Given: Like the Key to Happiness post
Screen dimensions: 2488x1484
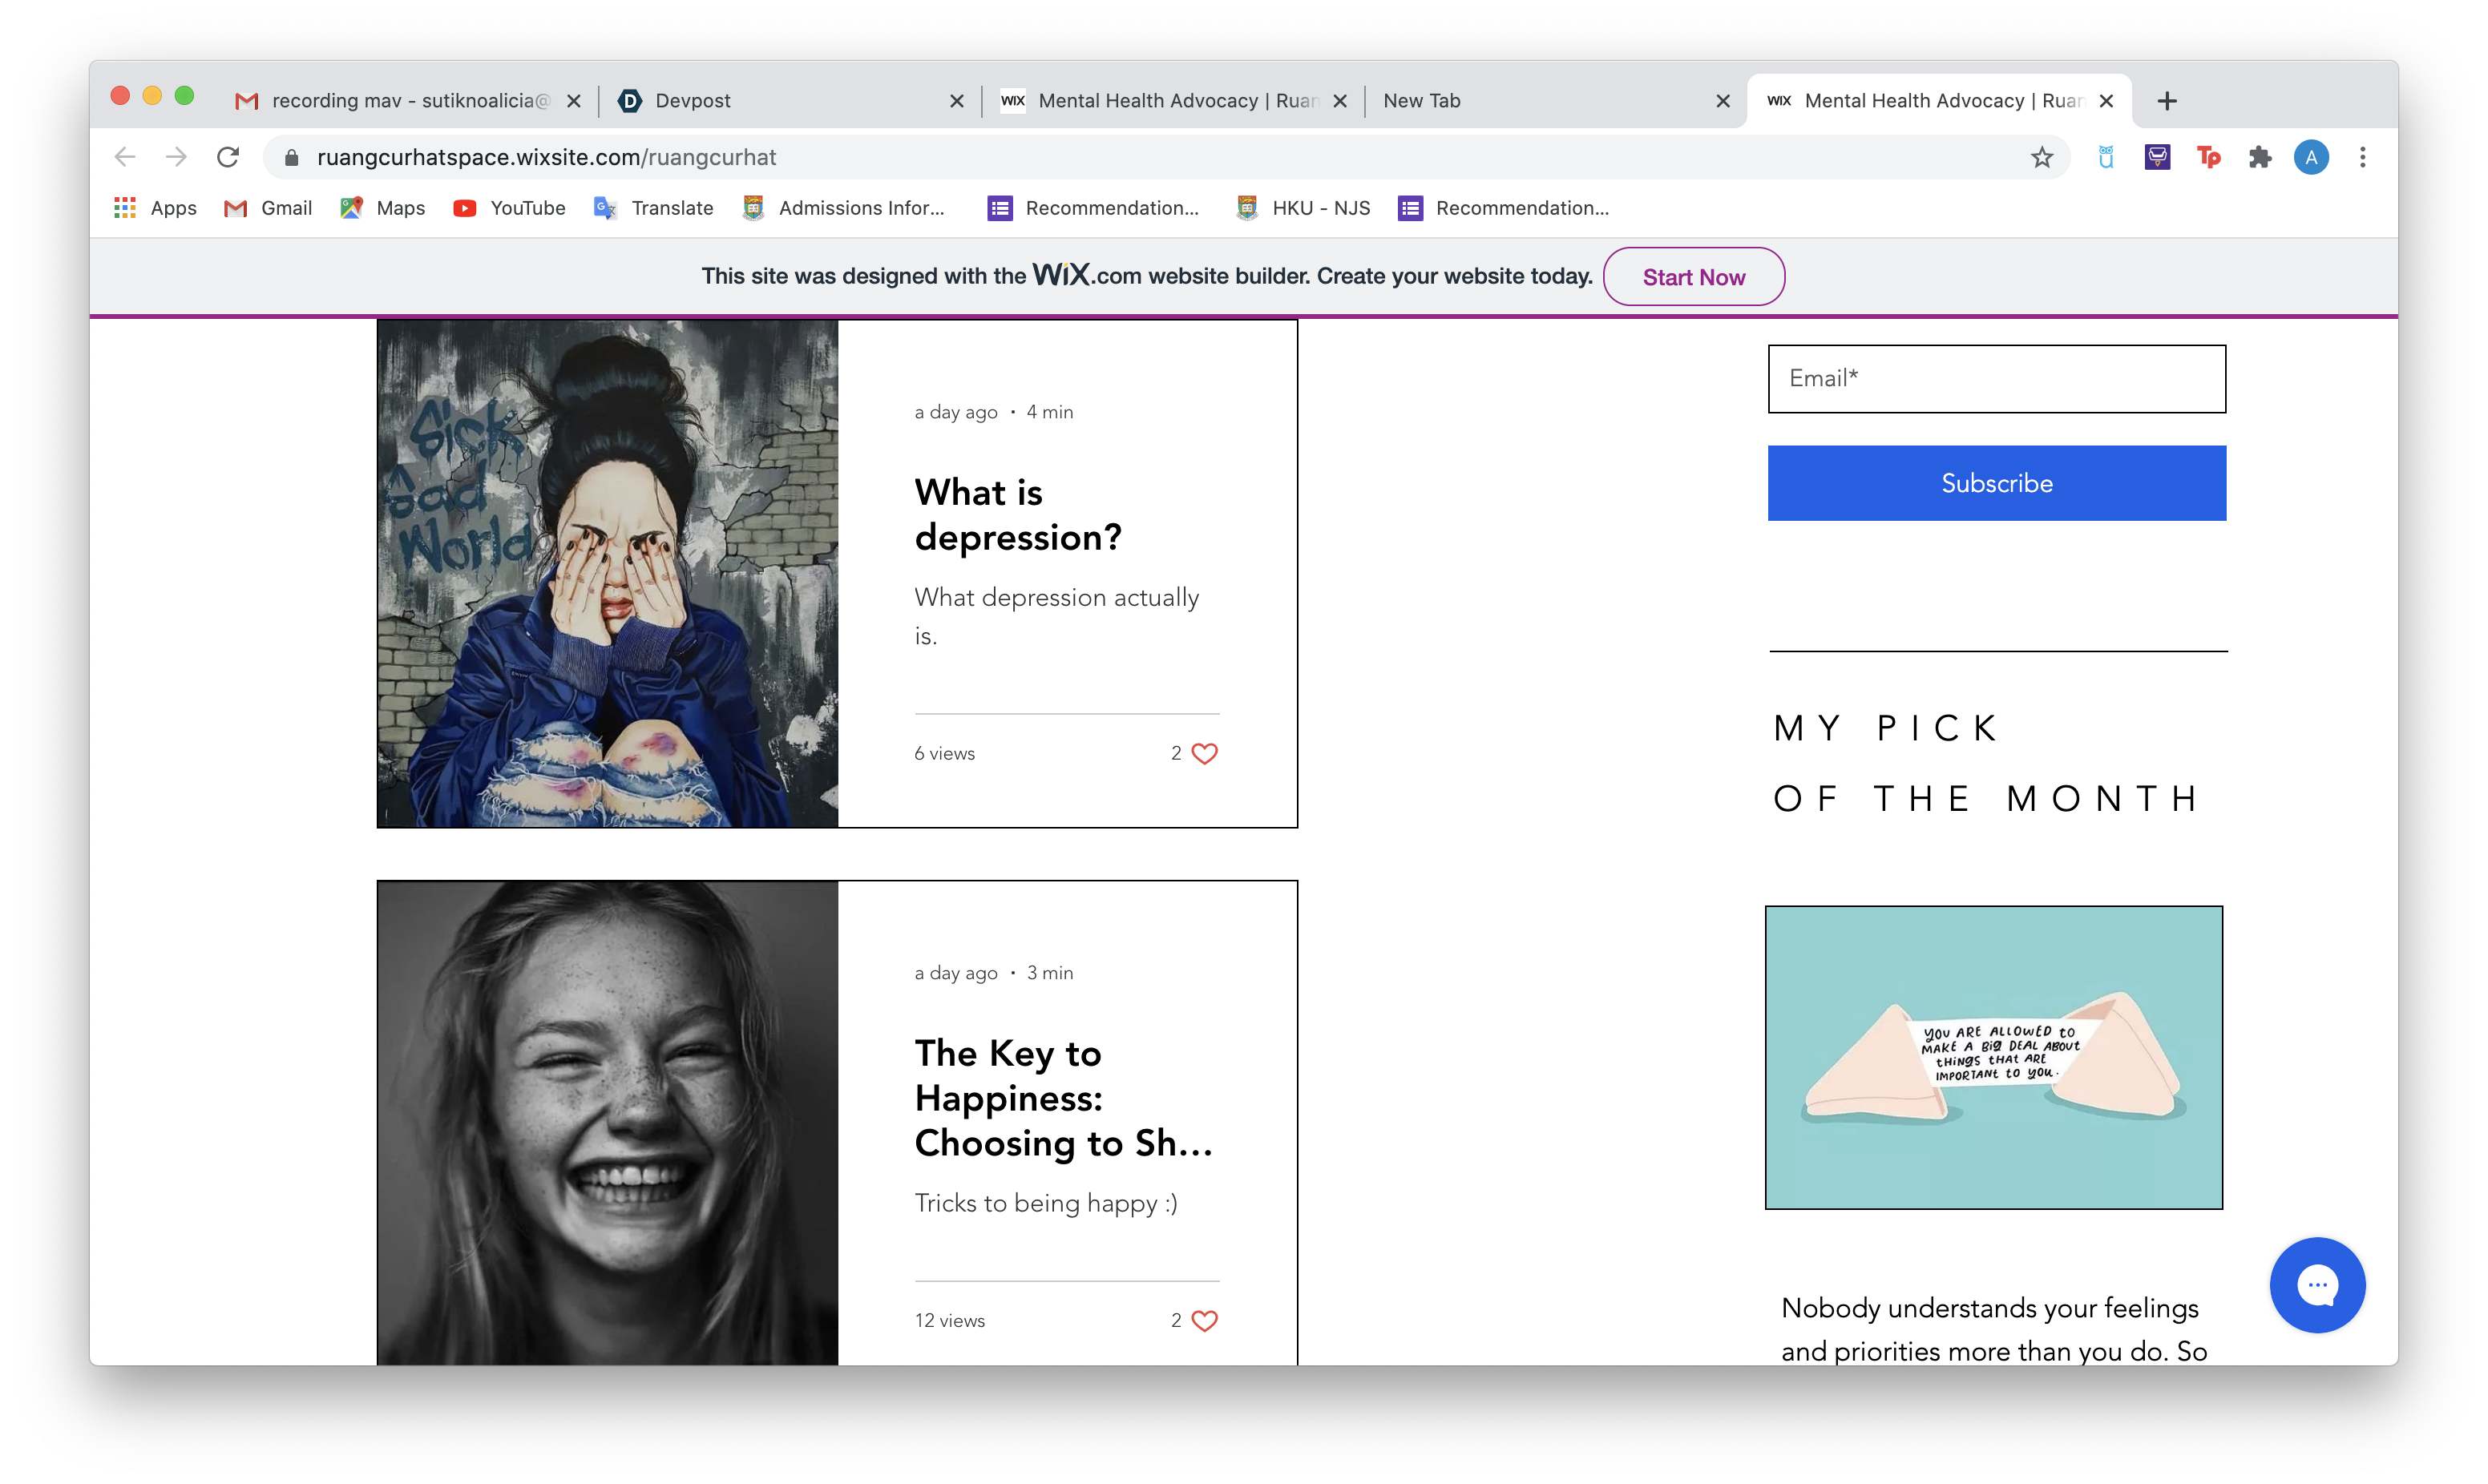Looking at the screenshot, I should pyautogui.click(x=1204, y=1320).
